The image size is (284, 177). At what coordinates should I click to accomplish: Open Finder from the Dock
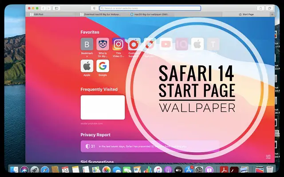tap(14, 170)
